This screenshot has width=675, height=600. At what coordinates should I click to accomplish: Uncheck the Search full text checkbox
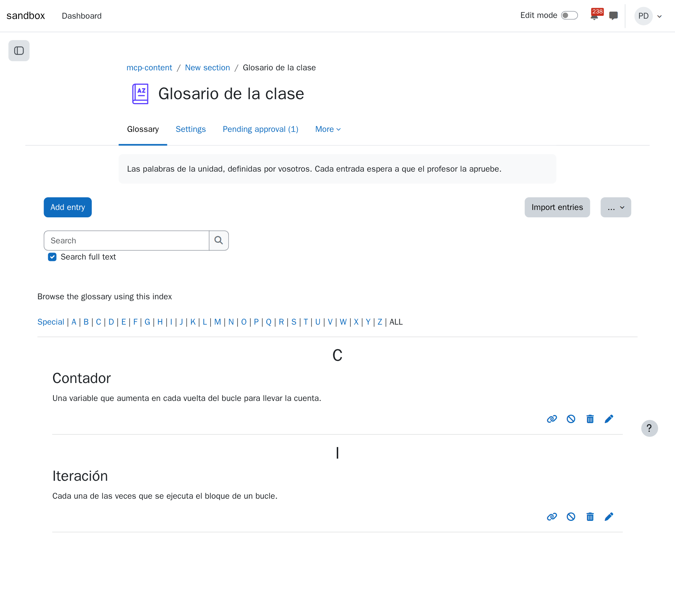click(x=52, y=257)
